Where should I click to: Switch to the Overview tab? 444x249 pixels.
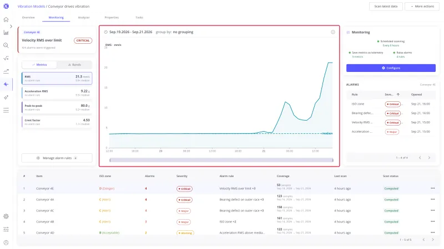pos(28,18)
